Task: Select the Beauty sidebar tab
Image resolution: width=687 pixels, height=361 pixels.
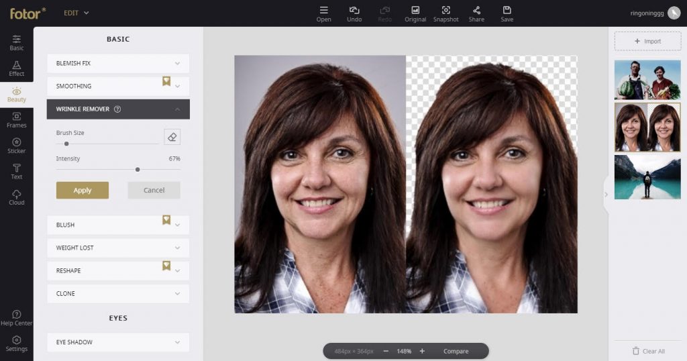Action: 17,95
